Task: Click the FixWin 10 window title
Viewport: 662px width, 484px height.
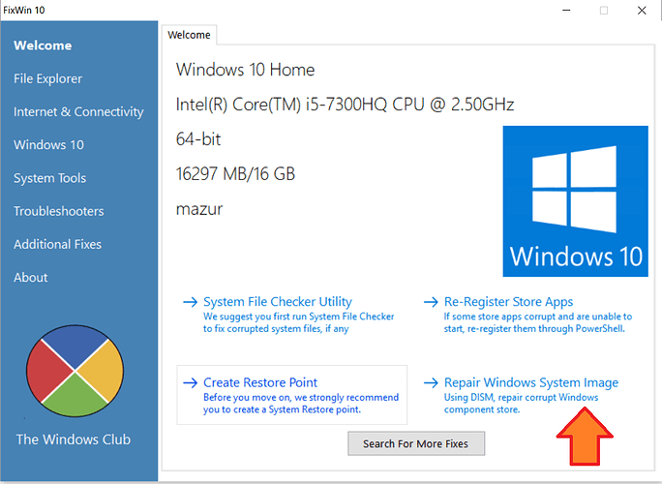Action: (24, 10)
